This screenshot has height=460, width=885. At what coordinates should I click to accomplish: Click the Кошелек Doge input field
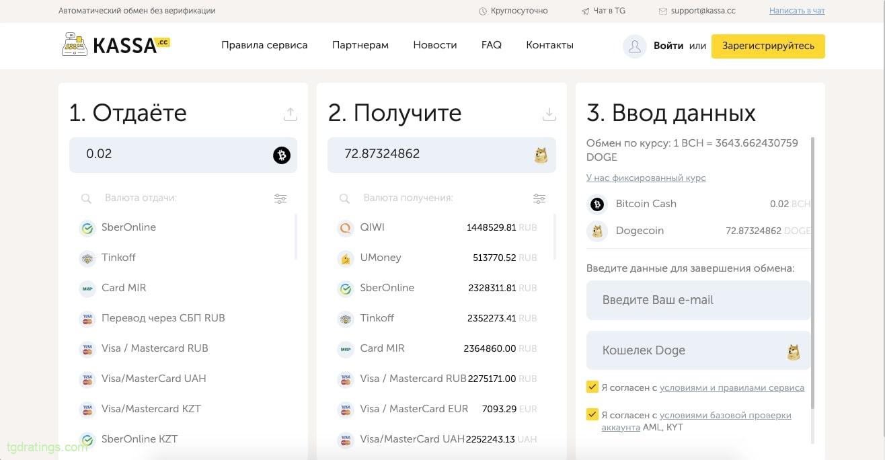697,350
